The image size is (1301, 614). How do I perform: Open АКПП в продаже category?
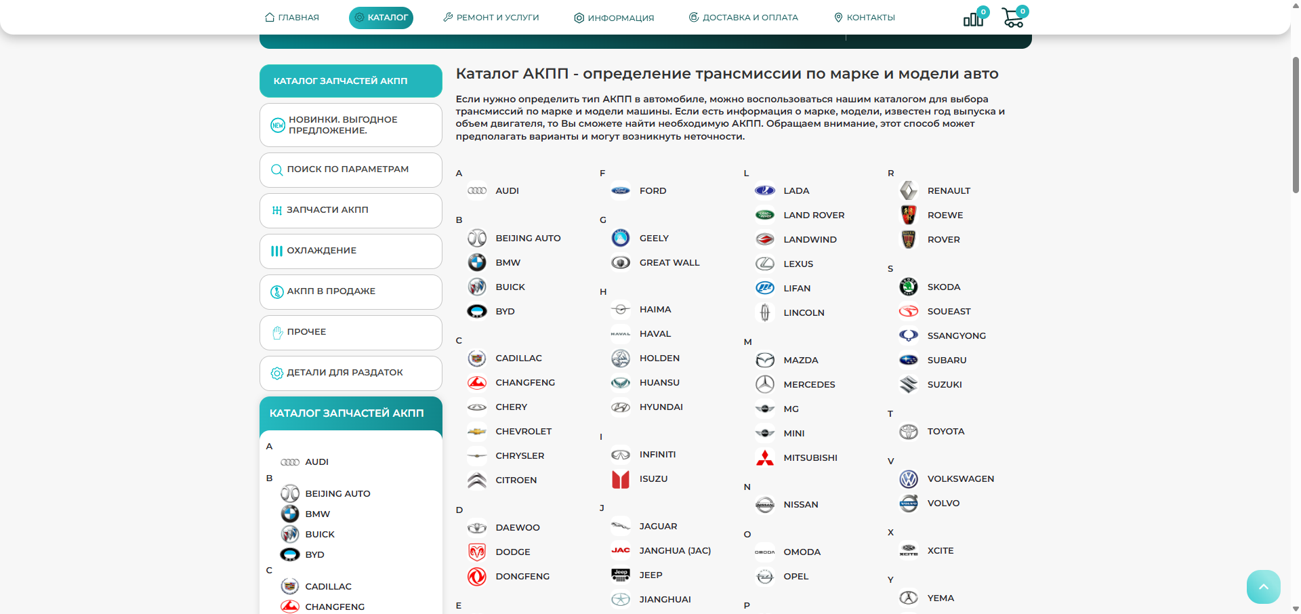(x=351, y=291)
